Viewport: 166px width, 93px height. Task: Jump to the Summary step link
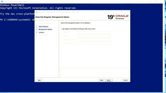(41, 32)
